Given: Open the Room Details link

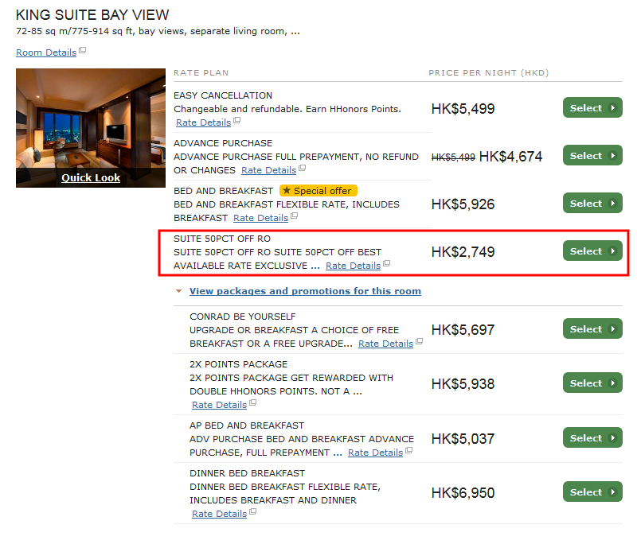Looking at the screenshot, I should (x=46, y=52).
